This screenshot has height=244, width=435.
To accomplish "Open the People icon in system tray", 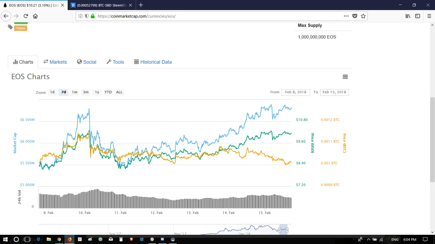I will point(360,239).
